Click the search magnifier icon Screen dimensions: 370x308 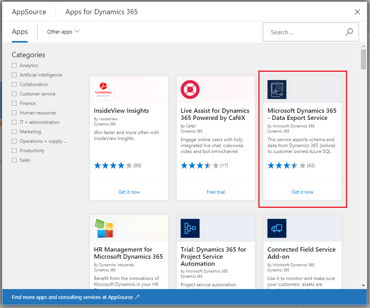[349, 32]
